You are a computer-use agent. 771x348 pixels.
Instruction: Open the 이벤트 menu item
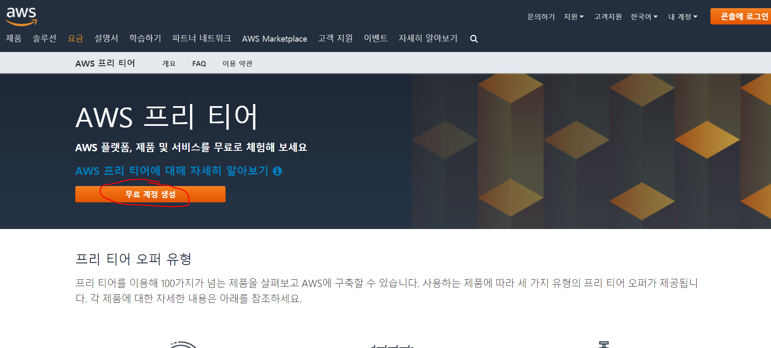tap(376, 38)
